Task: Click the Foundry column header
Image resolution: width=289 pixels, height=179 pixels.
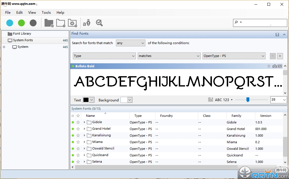Action: click(x=166, y=116)
